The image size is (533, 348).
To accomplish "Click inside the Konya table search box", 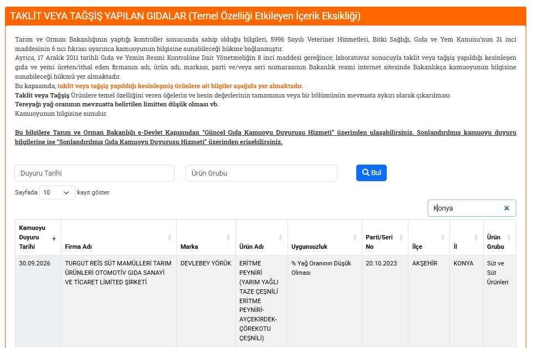I will click(x=466, y=208).
